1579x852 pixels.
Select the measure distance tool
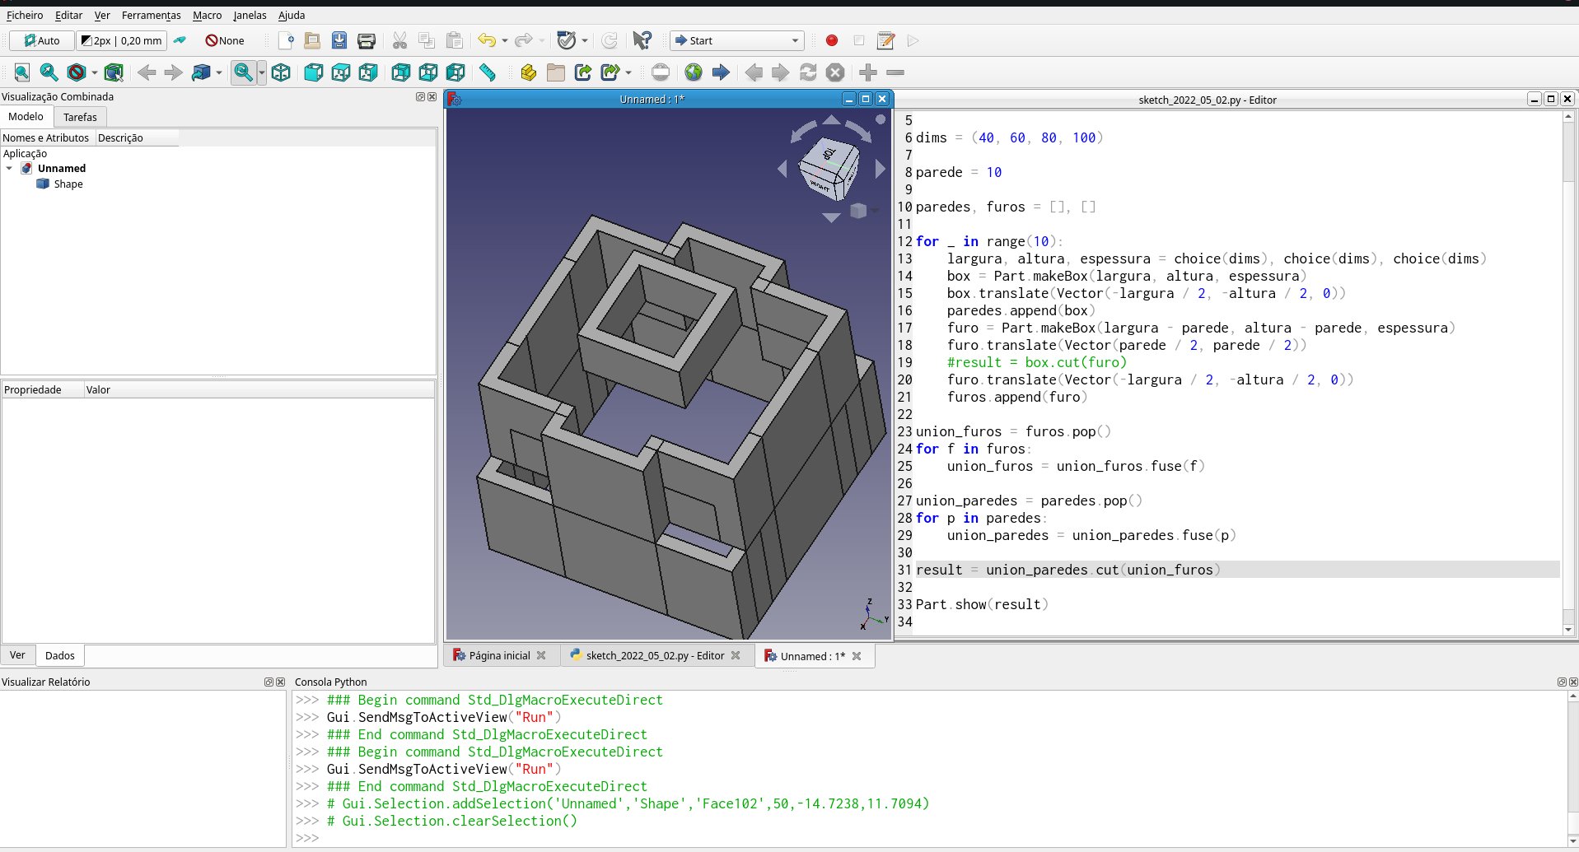click(x=488, y=72)
